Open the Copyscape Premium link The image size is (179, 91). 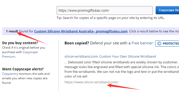tap(20, 54)
